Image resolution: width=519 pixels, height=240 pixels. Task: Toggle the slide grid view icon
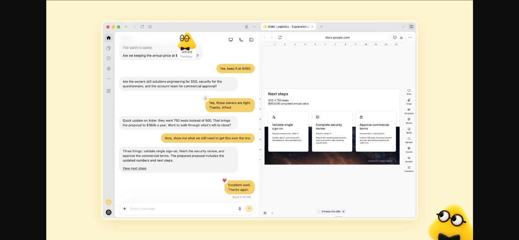click(265, 213)
